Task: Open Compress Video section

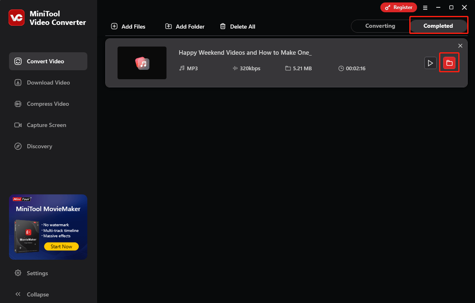Action: tap(48, 104)
